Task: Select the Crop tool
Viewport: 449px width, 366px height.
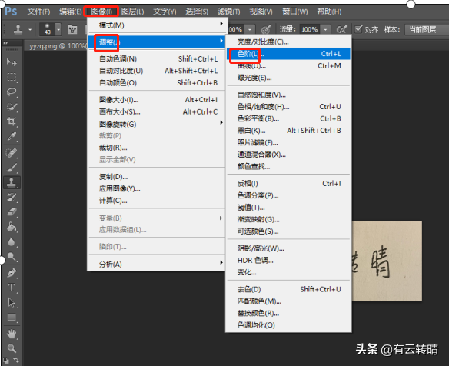Action: click(12, 121)
